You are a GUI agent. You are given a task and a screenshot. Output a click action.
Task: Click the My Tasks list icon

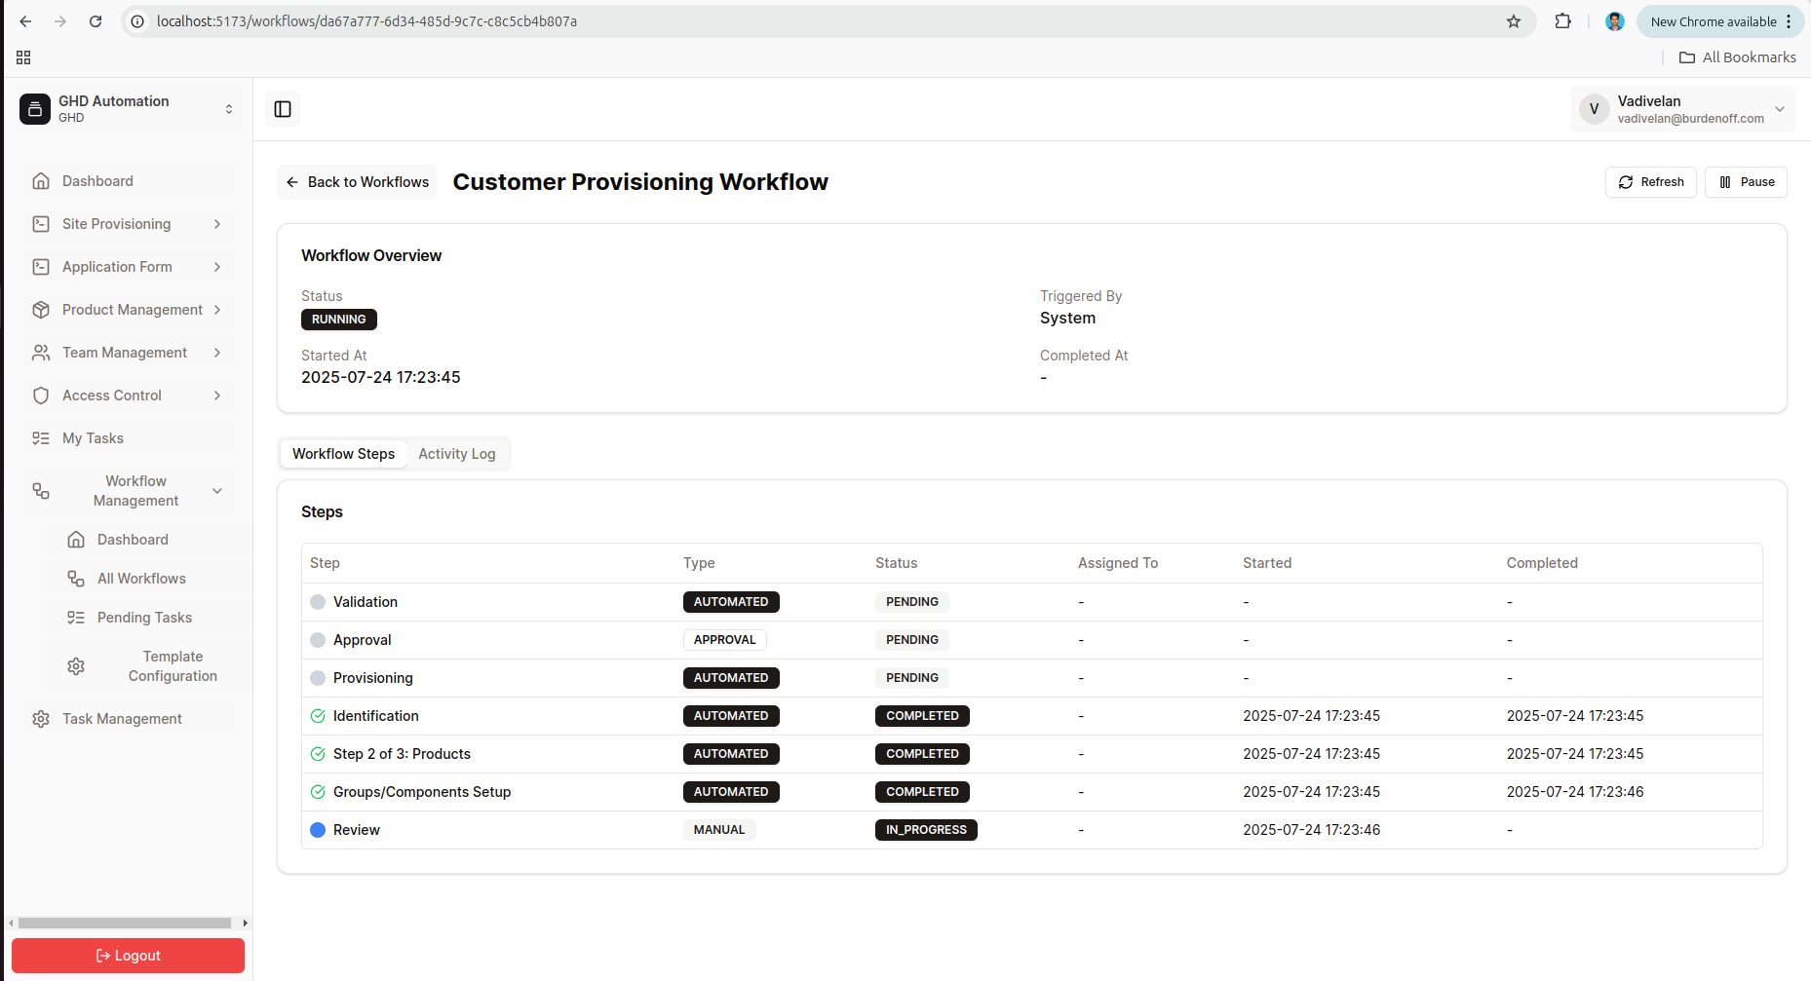tap(41, 438)
